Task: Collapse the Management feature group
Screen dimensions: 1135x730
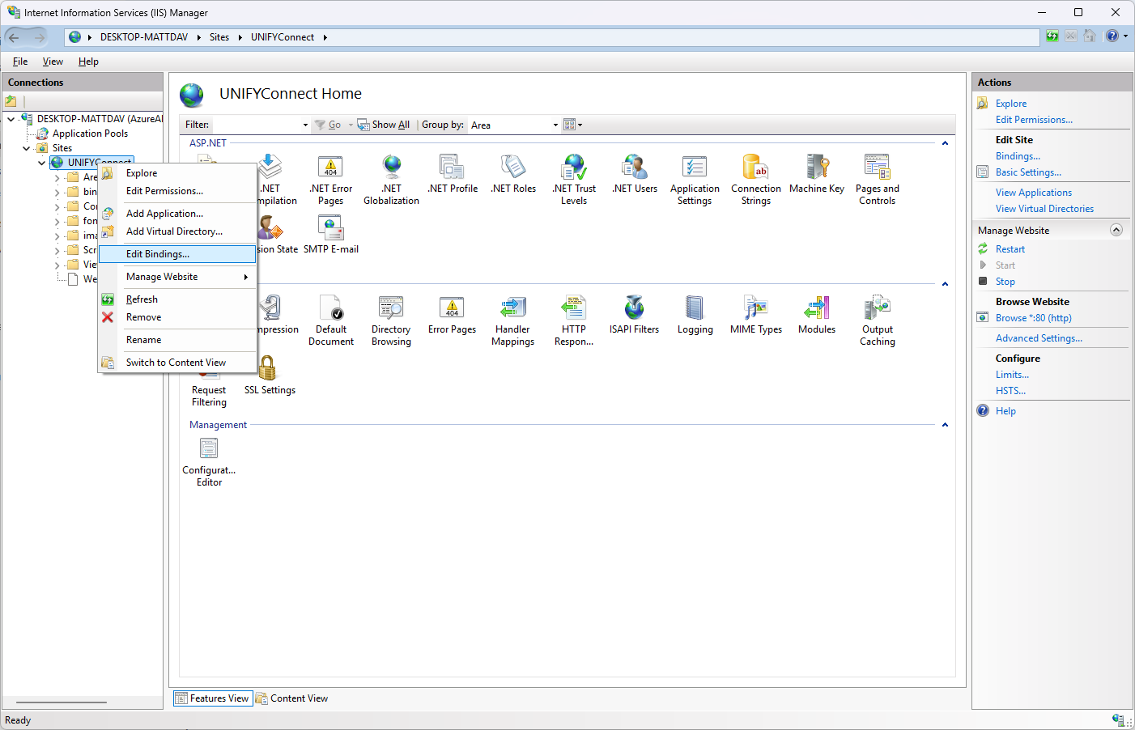Action: click(945, 425)
